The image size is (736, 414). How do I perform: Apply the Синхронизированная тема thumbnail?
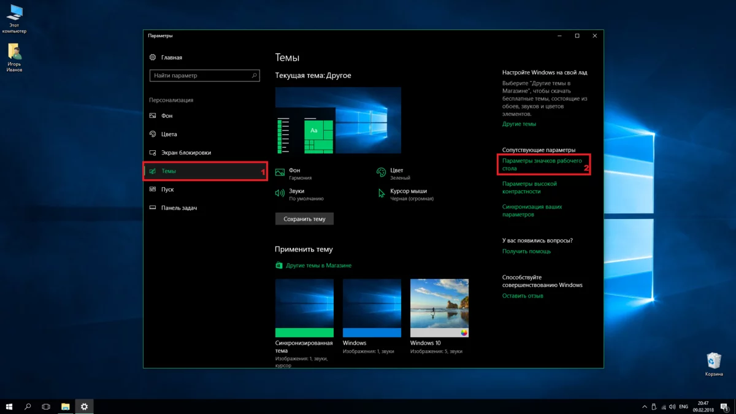pos(304,308)
